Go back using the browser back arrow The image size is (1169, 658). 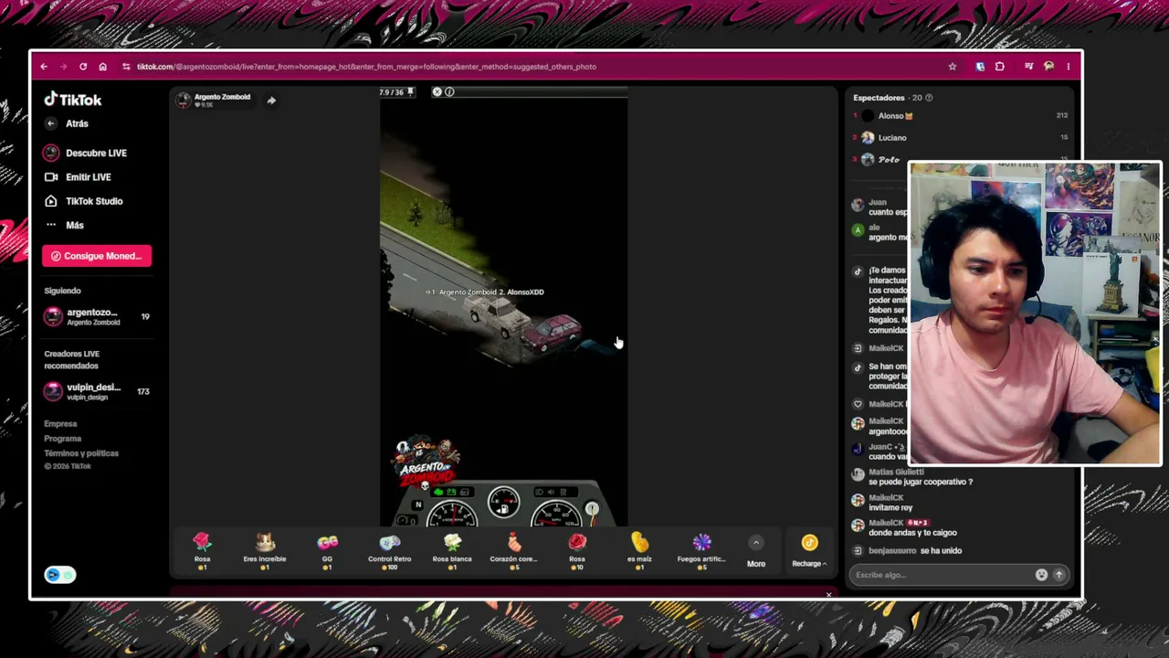(x=44, y=67)
